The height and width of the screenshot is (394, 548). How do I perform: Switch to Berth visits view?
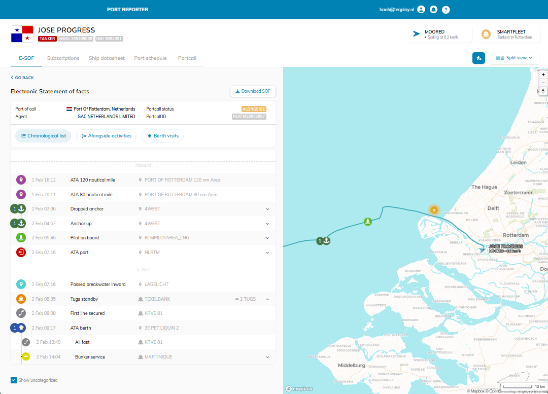[162, 136]
